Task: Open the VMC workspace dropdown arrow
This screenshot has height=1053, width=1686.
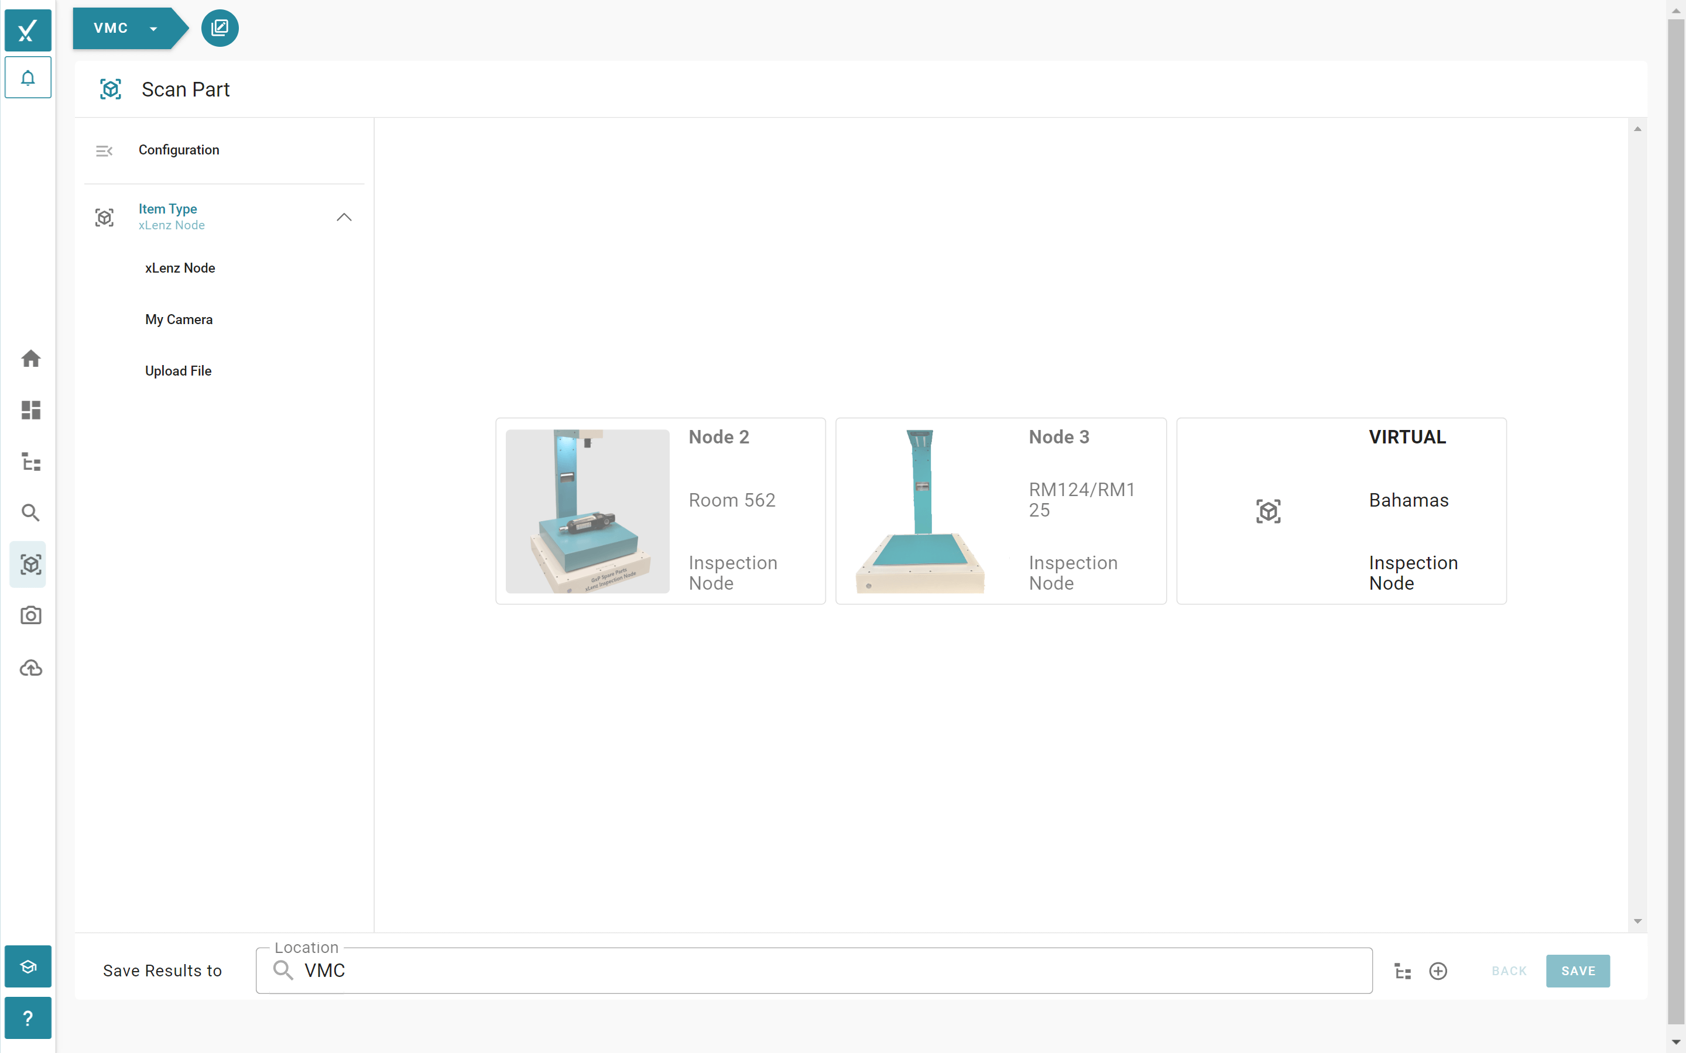Action: (154, 29)
